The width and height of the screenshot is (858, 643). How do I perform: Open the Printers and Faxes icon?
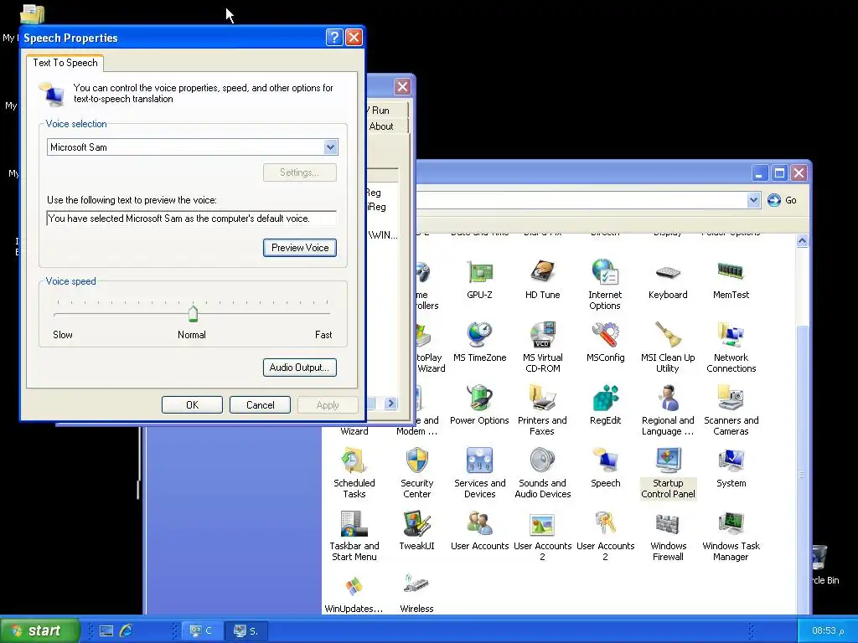[542, 410]
